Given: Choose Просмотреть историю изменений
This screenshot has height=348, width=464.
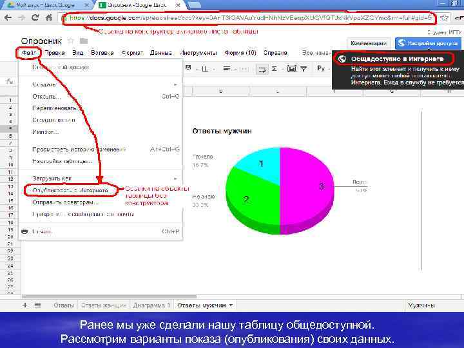Looking at the screenshot, I should [101, 150].
